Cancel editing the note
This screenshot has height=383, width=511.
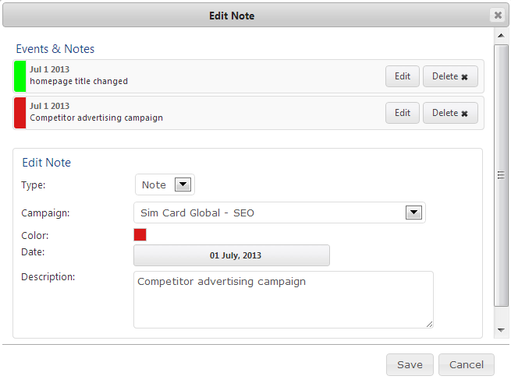[x=467, y=364]
